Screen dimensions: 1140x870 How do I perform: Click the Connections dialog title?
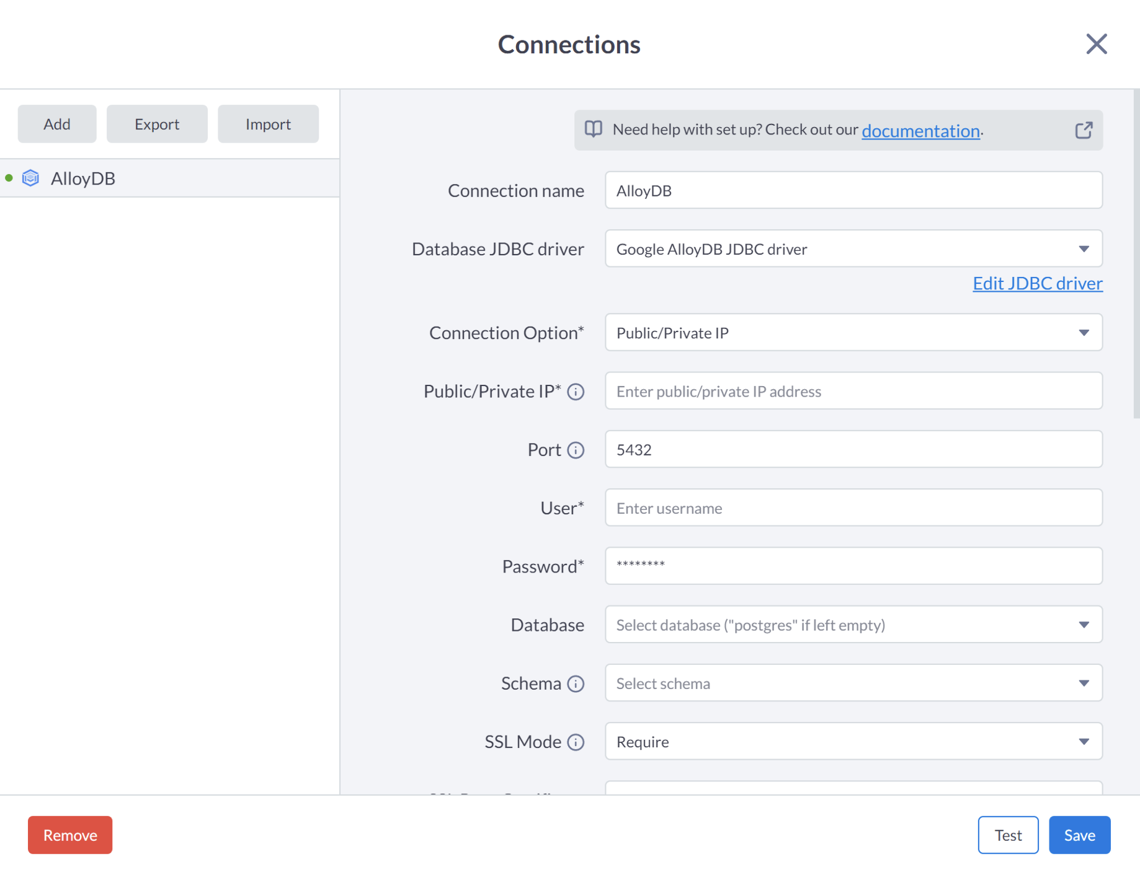569,45
